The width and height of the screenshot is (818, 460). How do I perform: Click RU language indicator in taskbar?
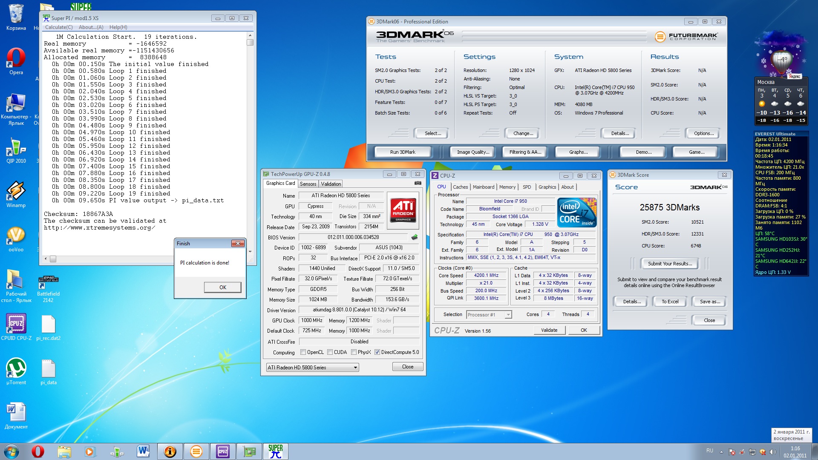[709, 451]
